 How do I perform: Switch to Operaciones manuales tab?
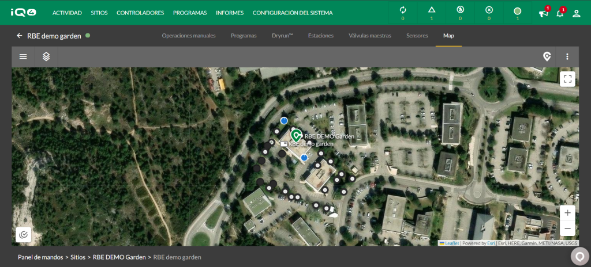point(189,36)
